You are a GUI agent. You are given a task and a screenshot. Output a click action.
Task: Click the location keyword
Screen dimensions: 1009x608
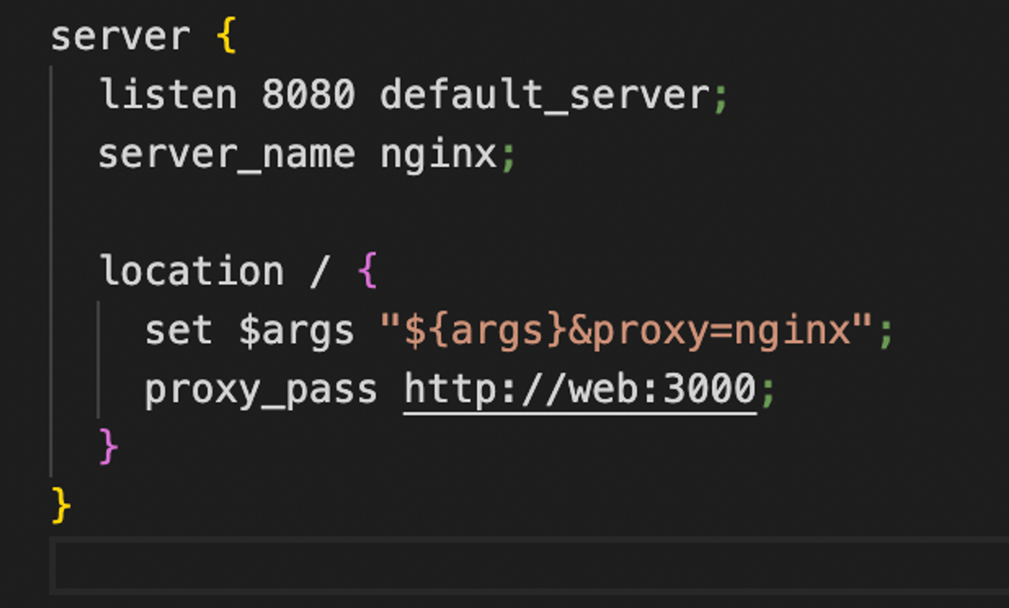point(192,271)
